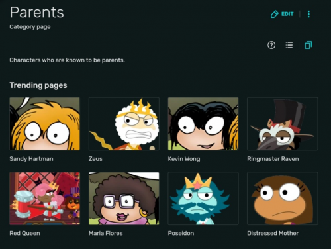Open Ringmaster Raven thumbnail image
Viewport: 331px width, 249px height.
(283, 124)
